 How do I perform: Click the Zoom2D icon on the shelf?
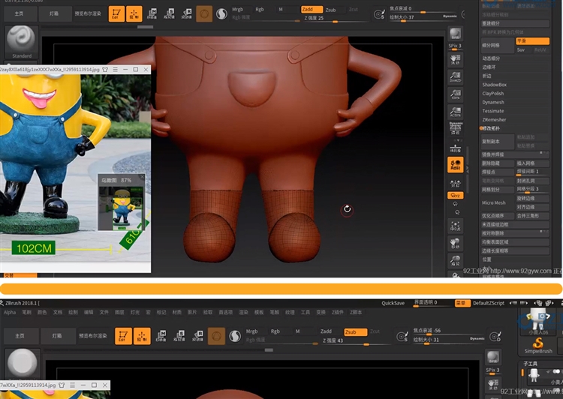(x=456, y=76)
